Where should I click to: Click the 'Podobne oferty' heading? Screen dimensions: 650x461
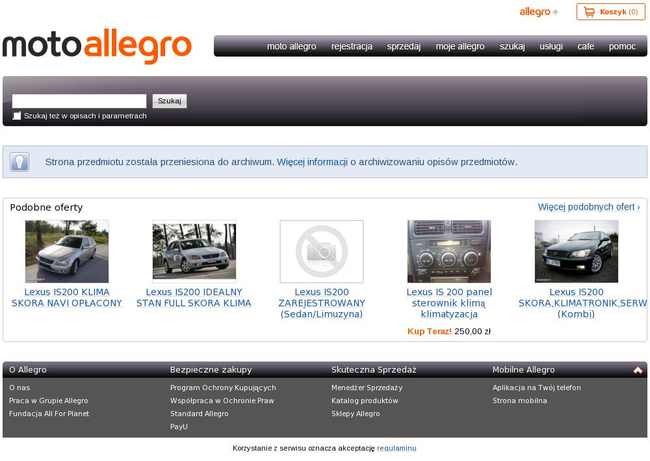[x=46, y=207]
